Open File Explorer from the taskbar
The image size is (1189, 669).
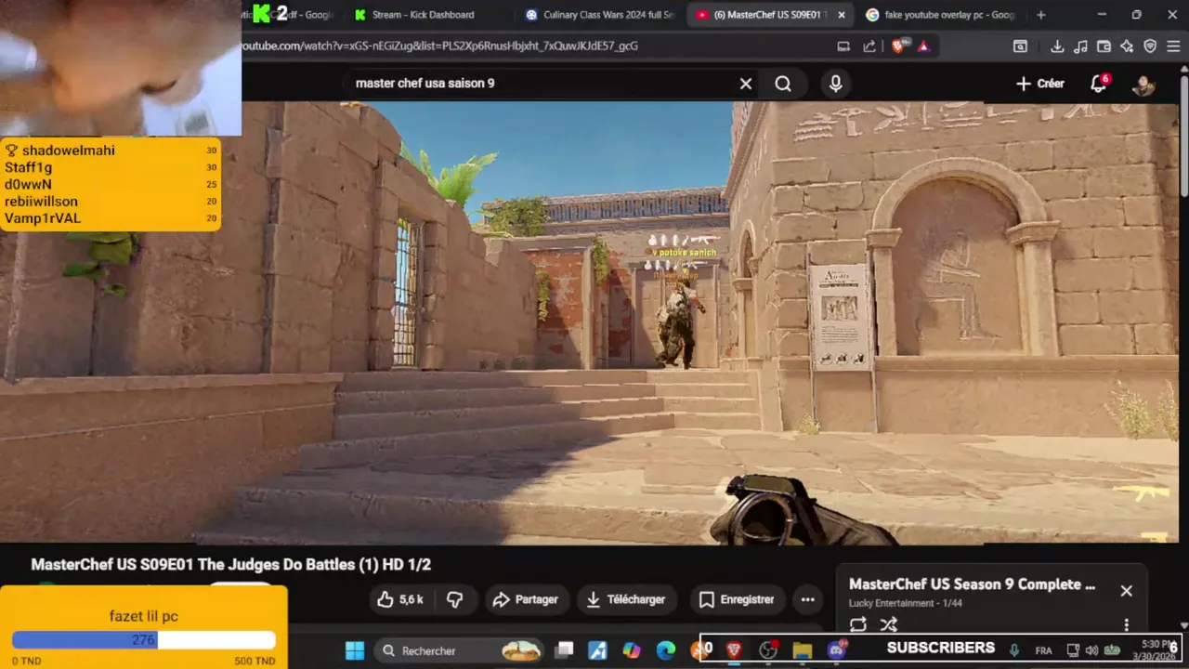[x=802, y=650]
